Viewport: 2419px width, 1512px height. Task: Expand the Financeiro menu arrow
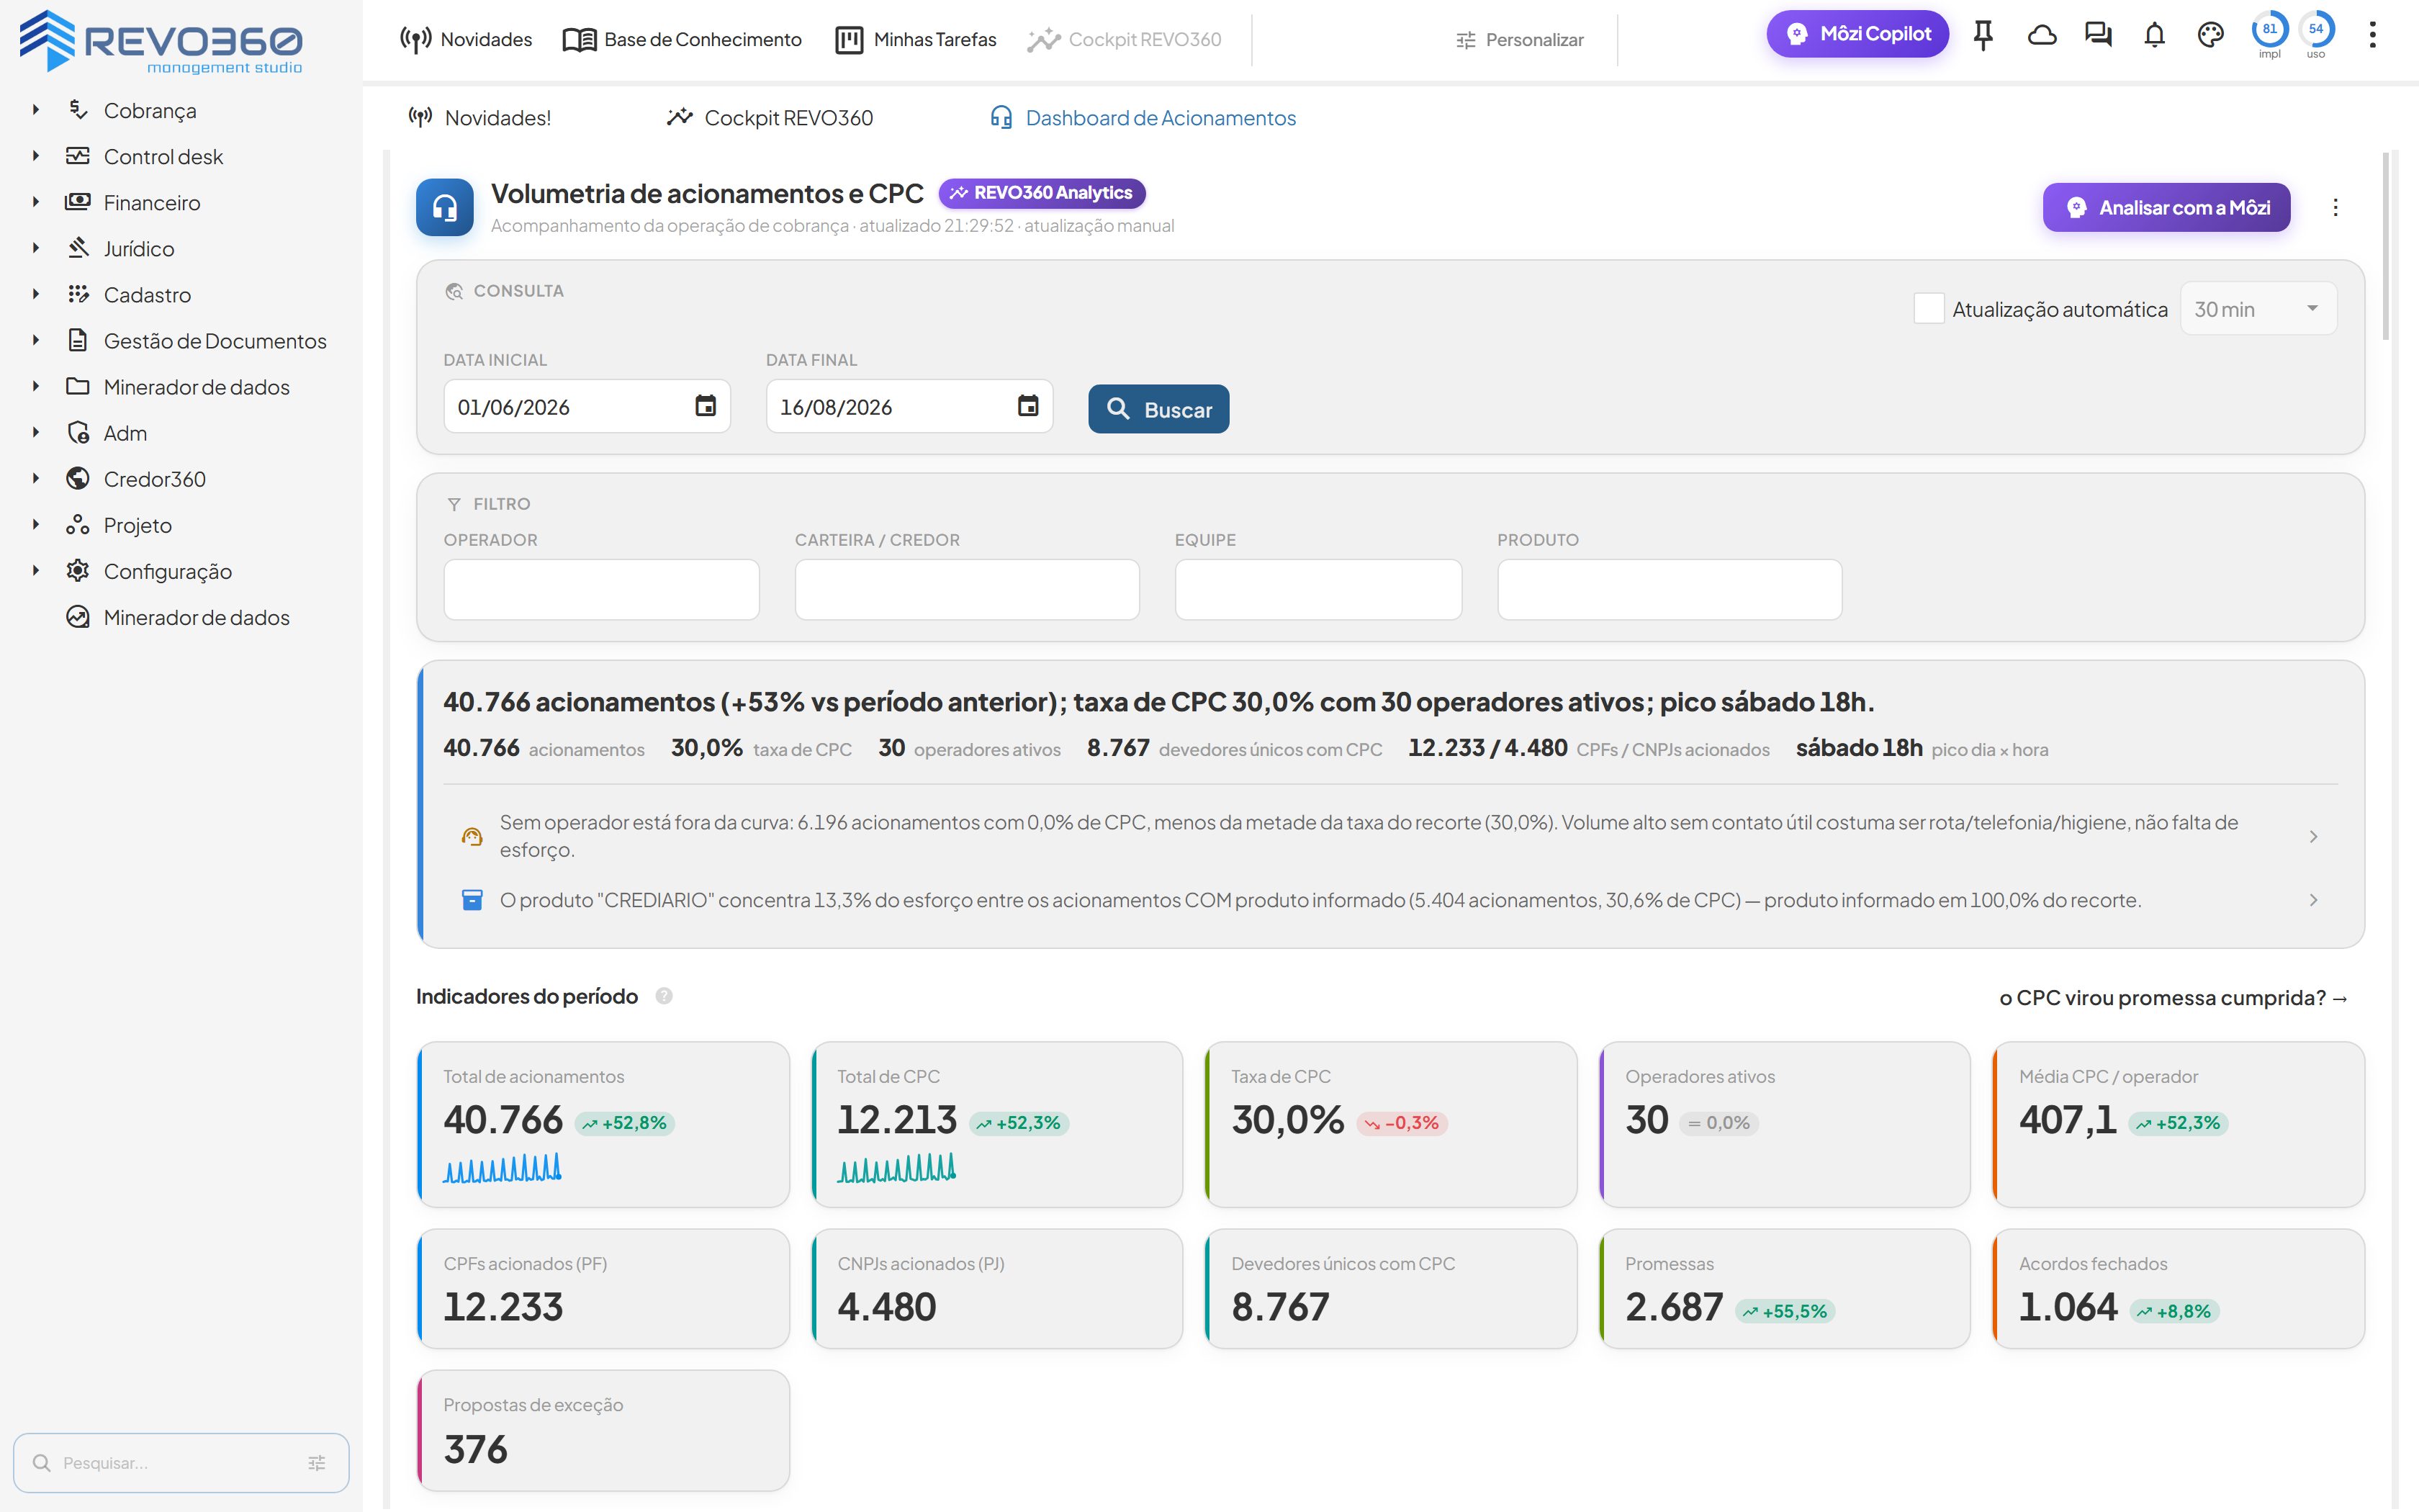coord(35,202)
